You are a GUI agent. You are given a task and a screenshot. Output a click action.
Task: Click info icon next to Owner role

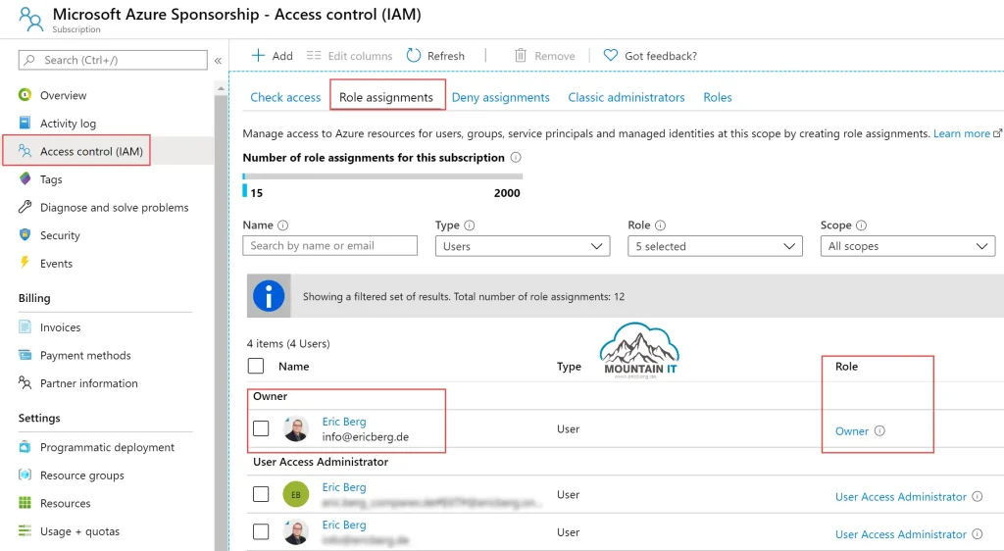click(x=879, y=431)
